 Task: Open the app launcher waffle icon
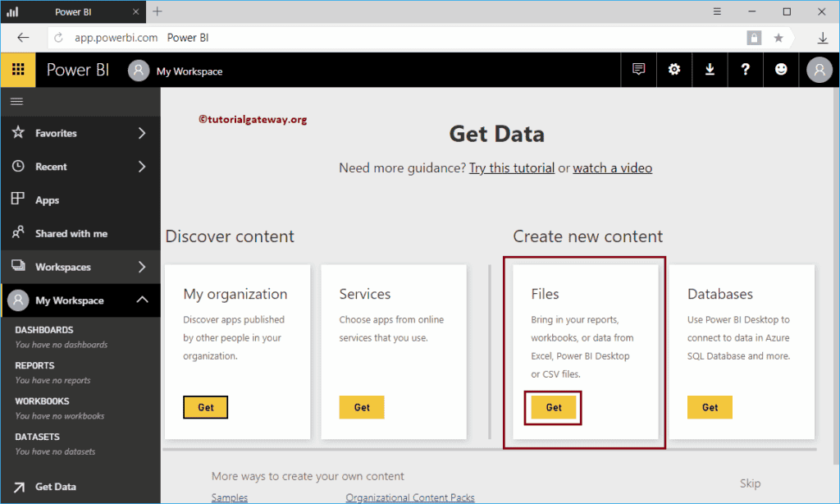[17, 70]
